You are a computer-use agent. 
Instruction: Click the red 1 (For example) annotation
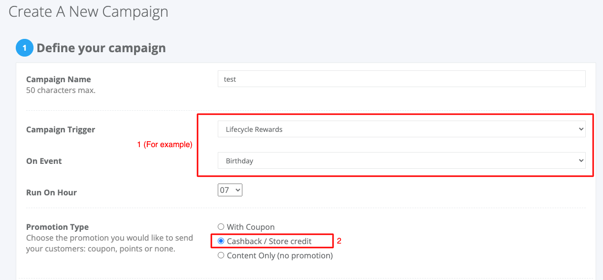pyautogui.click(x=165, y=145)
